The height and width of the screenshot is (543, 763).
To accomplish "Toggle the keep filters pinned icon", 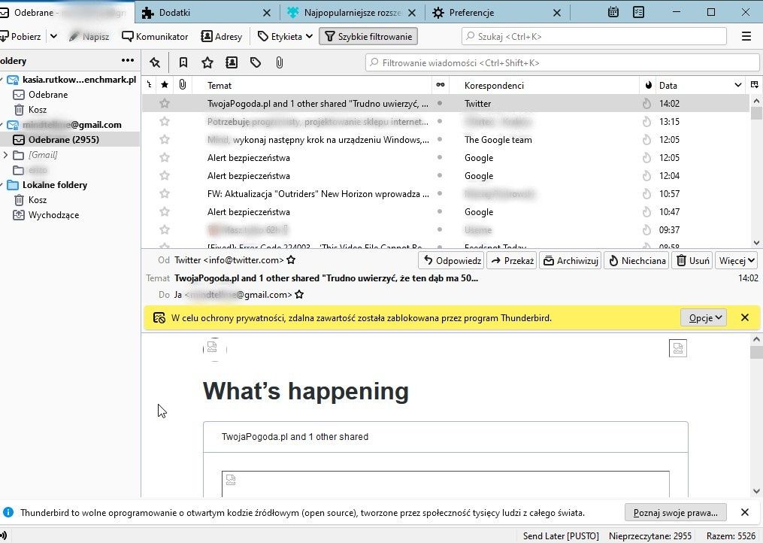I will click(x=155, y=62).
